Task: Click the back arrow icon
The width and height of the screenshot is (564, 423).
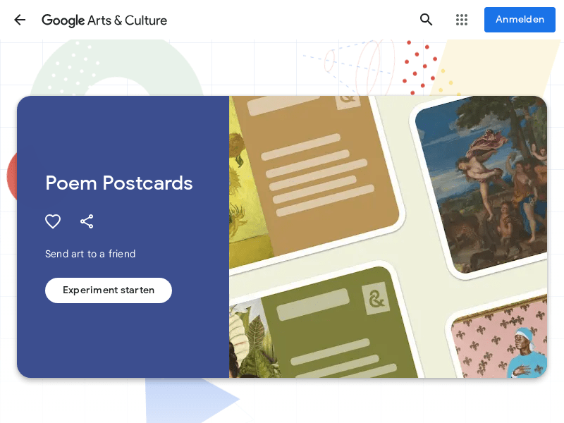Action: click(x=20, y=20)
